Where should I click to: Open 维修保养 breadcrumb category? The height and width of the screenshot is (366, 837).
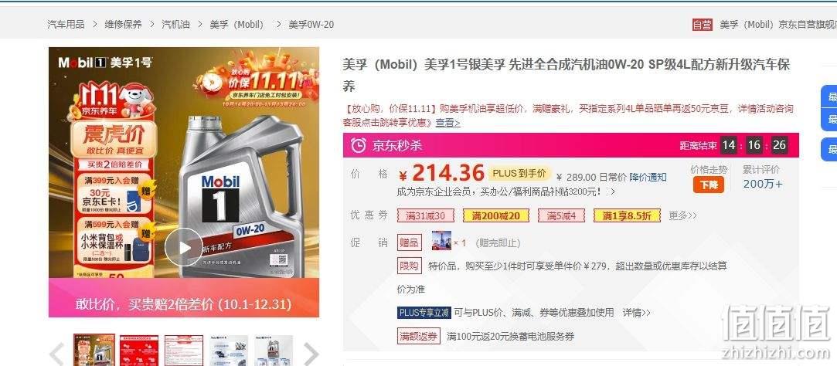click(124, 25)
